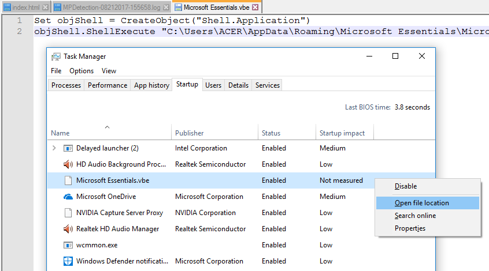489x271 pixels.
Task: Sort list by Publisher column header
Action: pyautogui.click(x=189, y=133)
